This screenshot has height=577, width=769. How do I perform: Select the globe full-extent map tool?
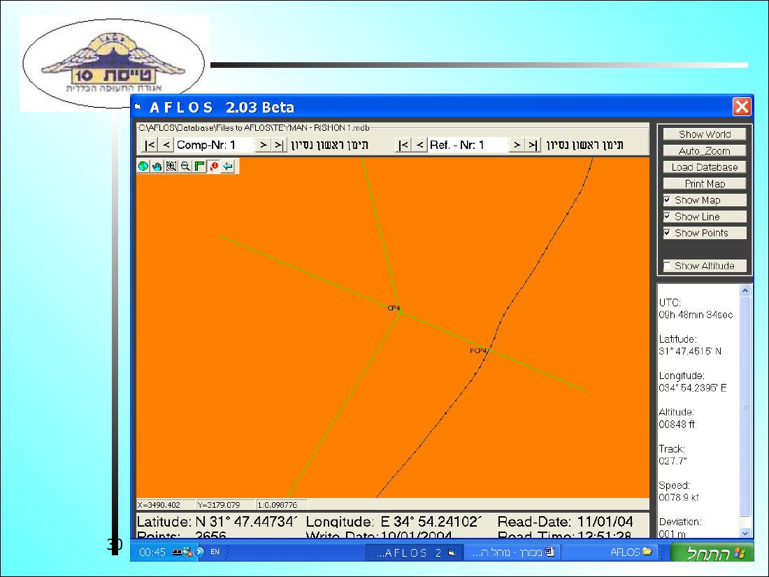tap(143, 166)
